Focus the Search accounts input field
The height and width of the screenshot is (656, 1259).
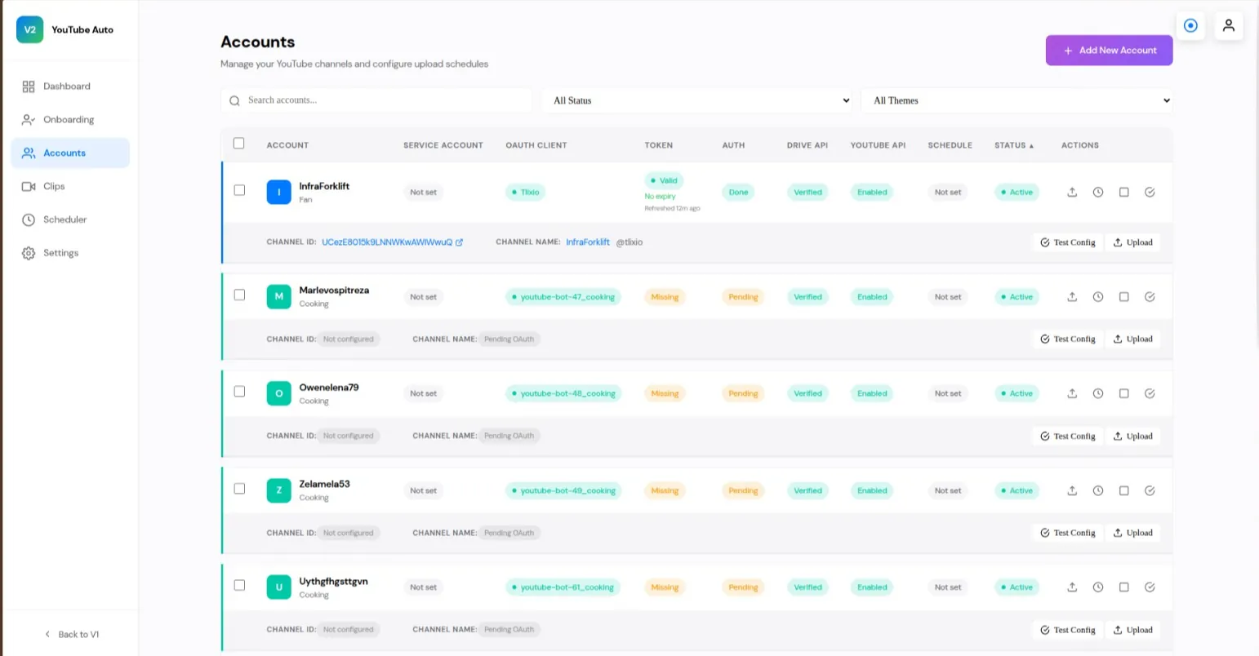coord(376,100)
